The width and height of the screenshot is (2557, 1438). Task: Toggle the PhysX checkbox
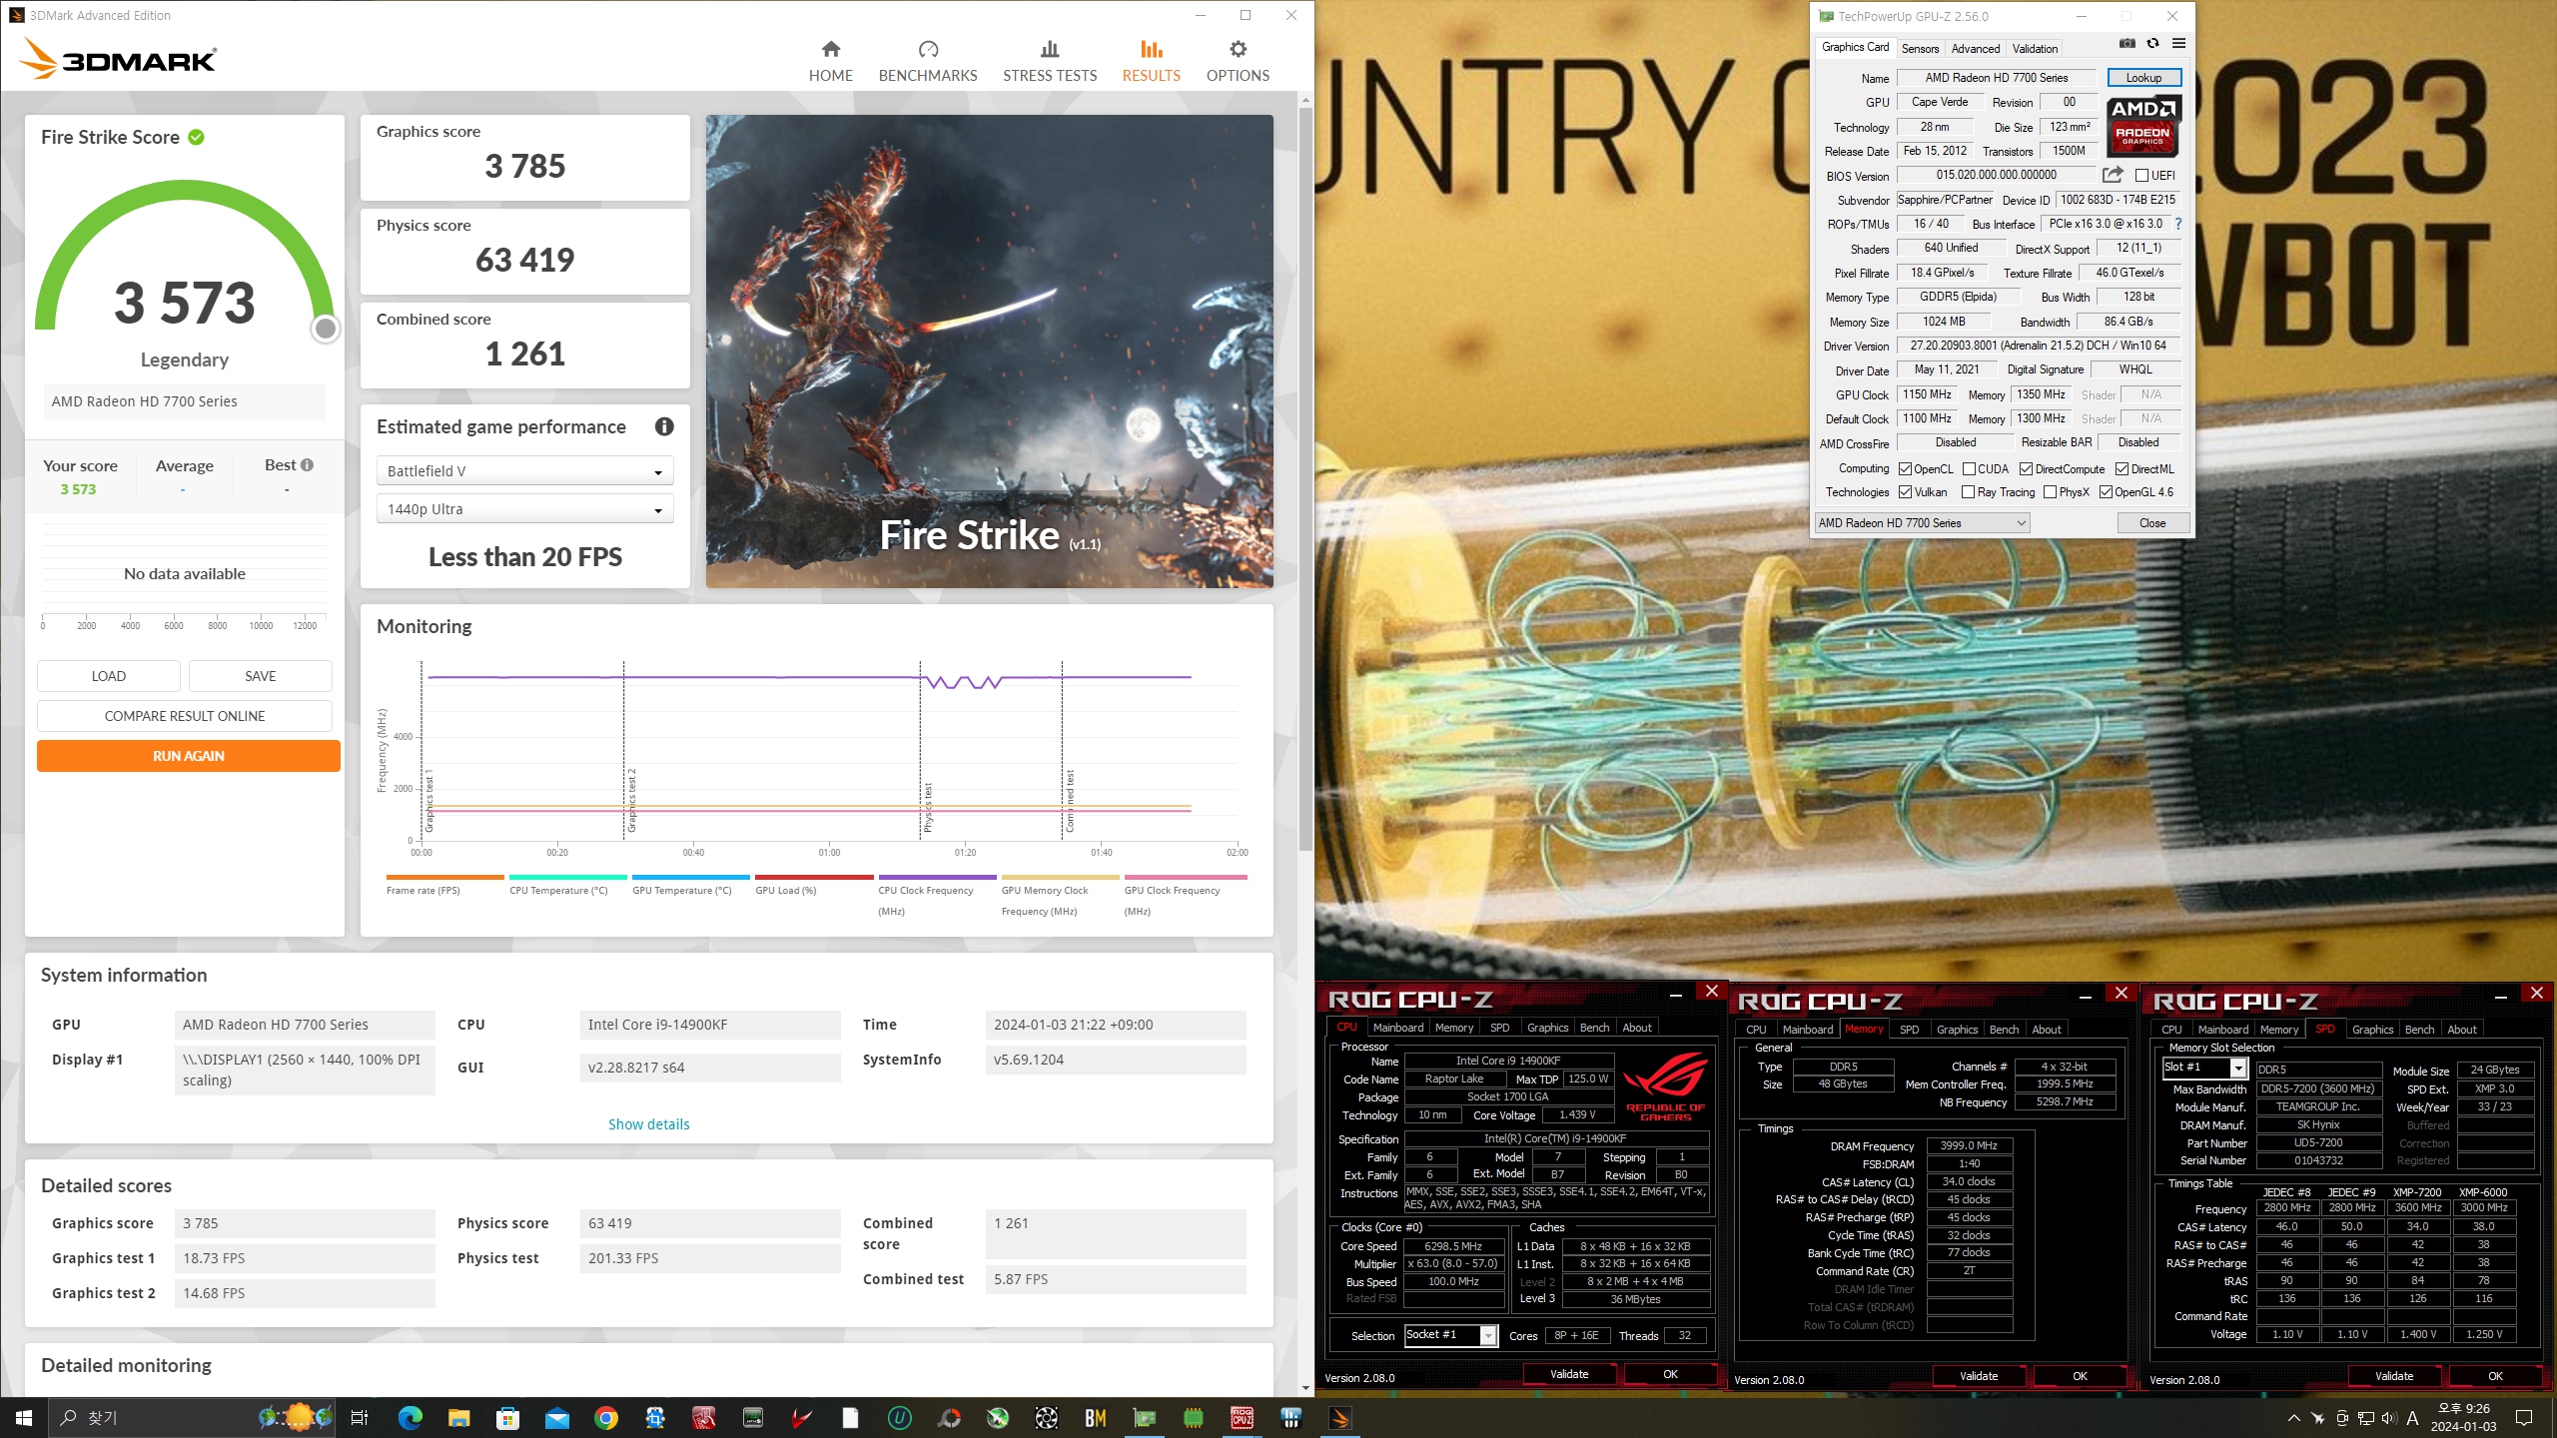[2050, 492]
